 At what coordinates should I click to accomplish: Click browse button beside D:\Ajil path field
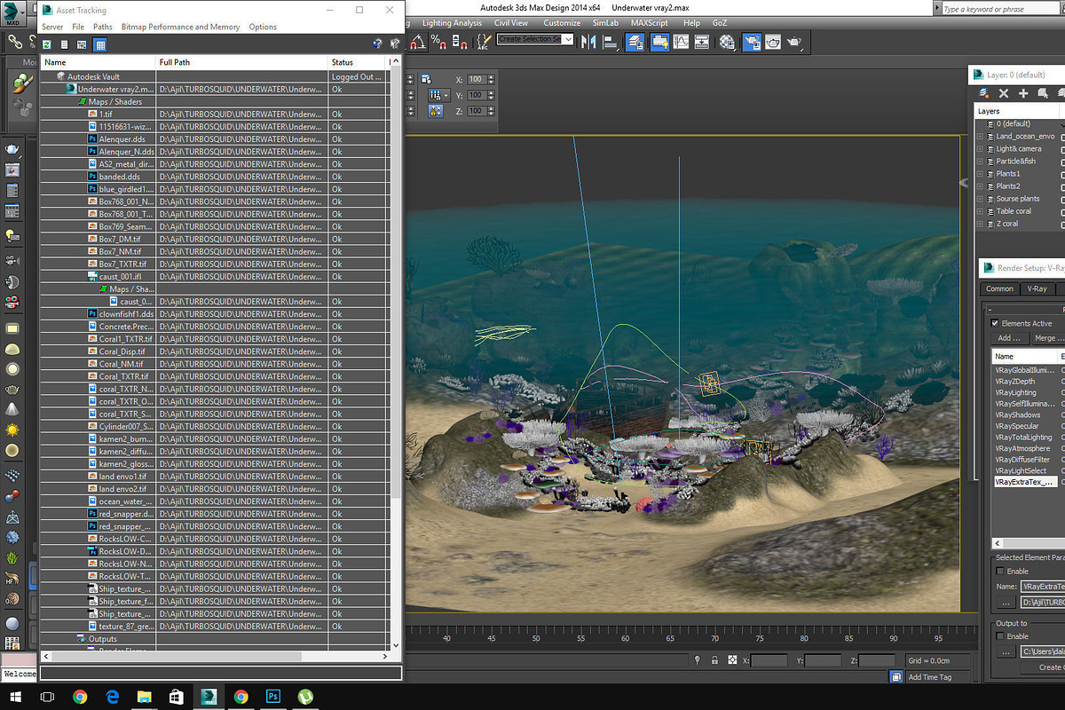1006,603
